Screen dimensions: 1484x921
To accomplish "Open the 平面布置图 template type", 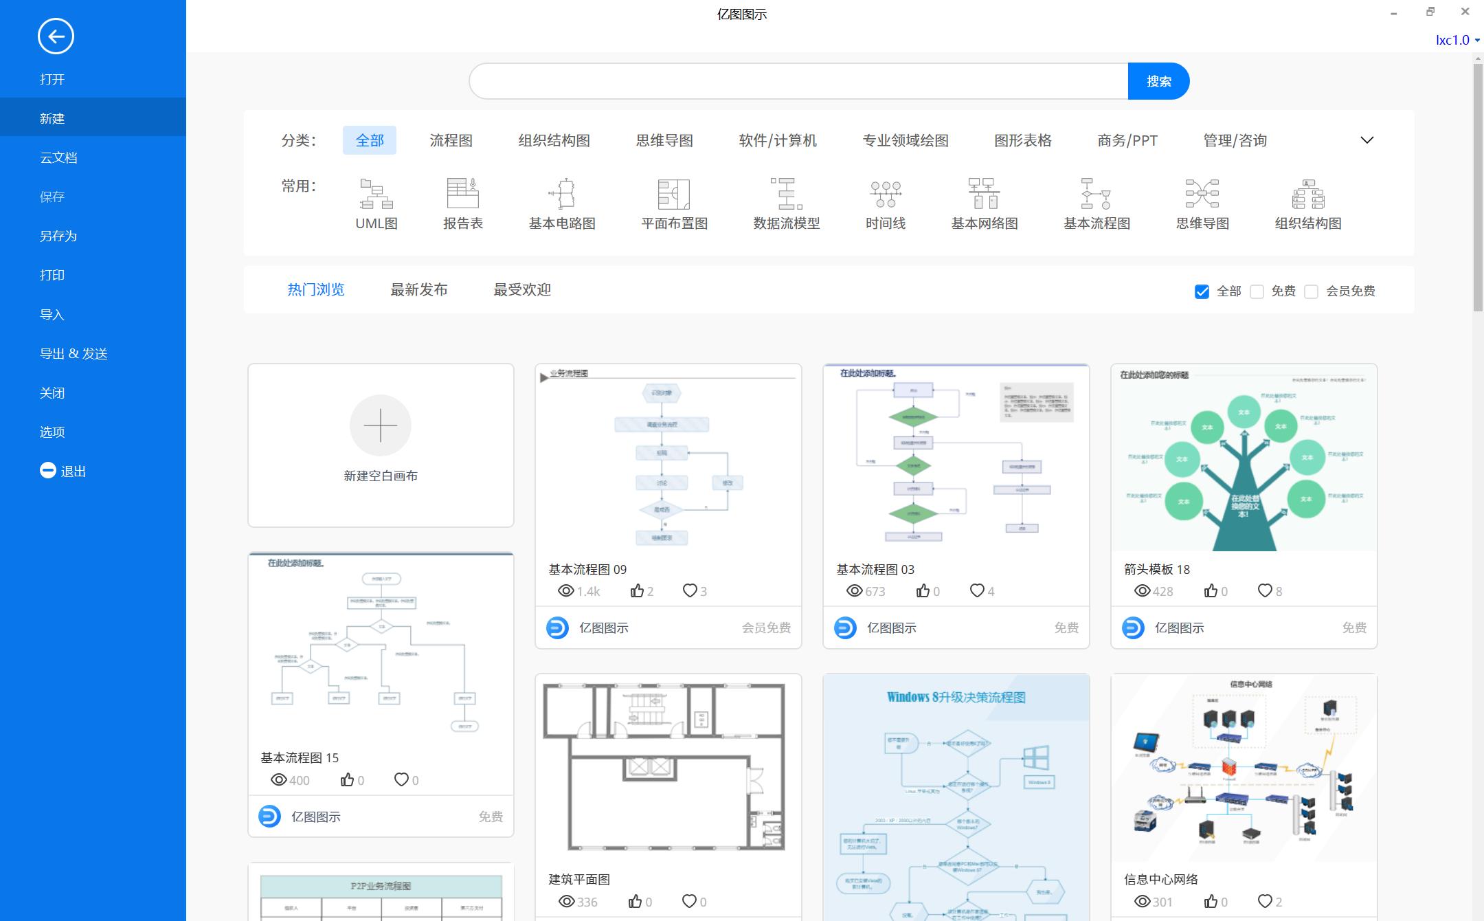I will (674, 201).
